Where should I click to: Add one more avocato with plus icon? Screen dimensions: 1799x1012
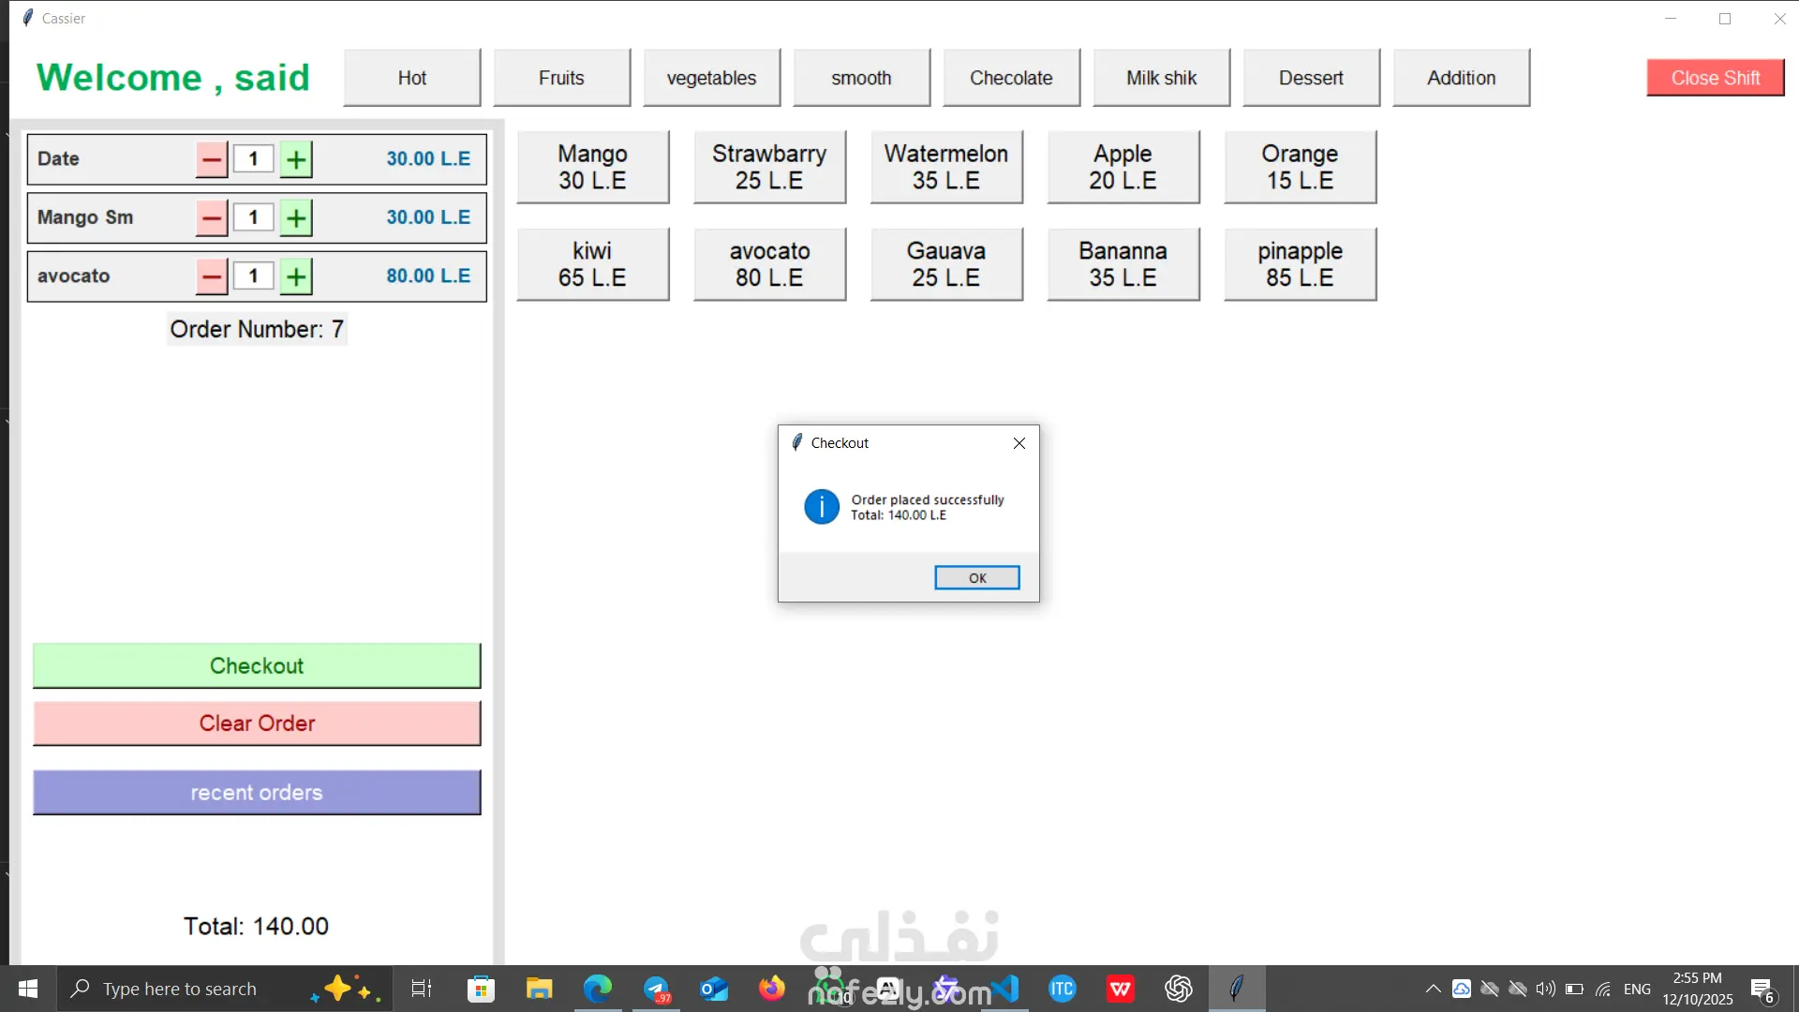[x=296, y=276]
